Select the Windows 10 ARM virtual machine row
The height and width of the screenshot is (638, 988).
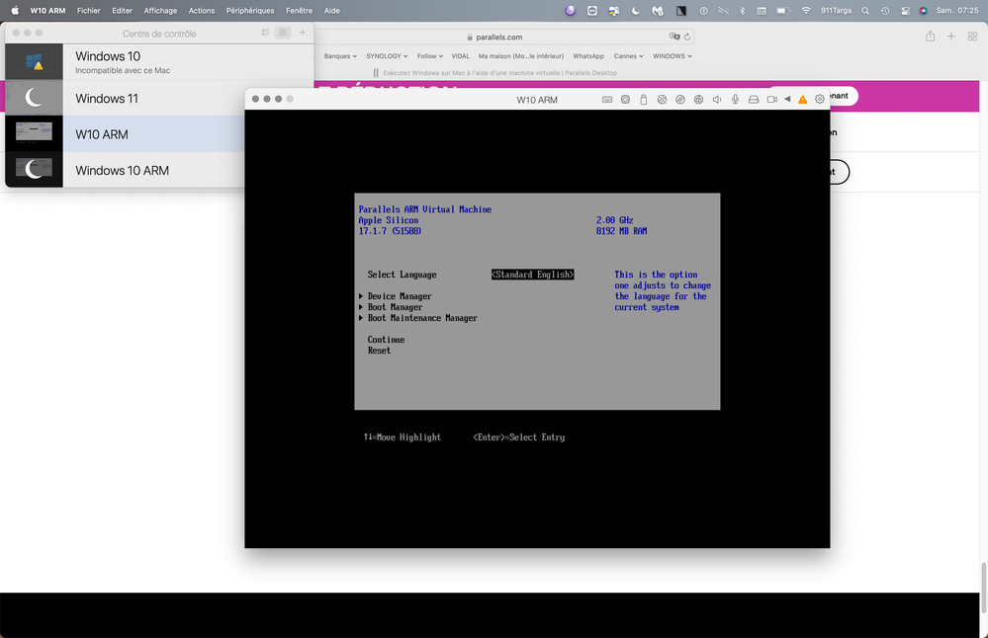pyautogui.click(x=125, y=170)
